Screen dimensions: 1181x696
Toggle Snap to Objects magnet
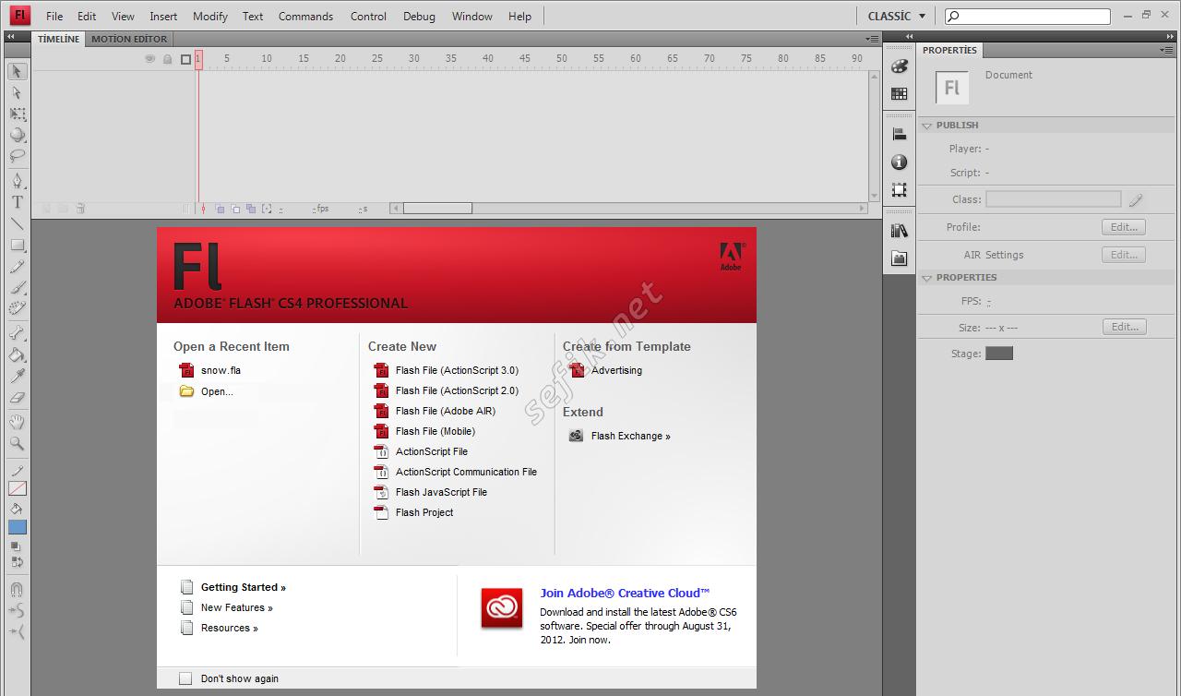[x=17, y=589]
